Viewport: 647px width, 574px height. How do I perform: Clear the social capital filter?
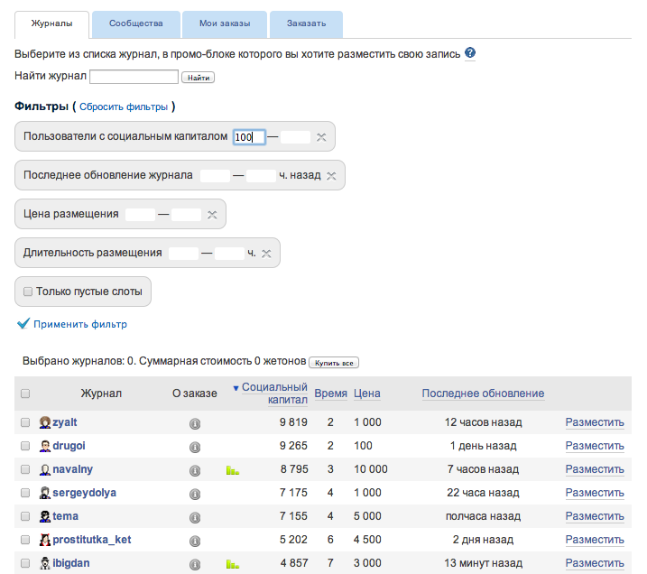coord(322,137)
